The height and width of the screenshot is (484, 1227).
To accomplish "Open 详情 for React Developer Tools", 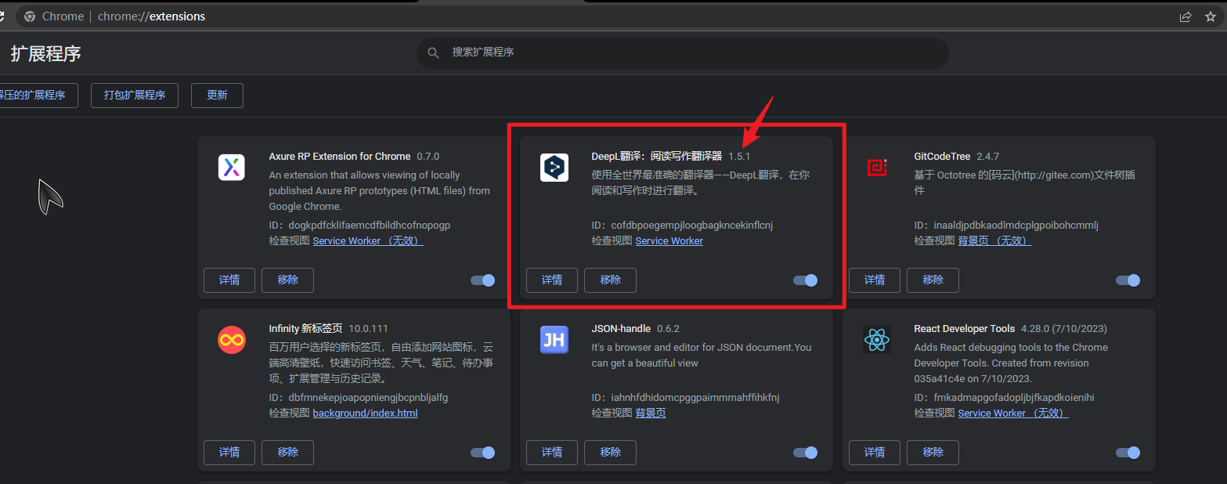I will pos(875,453).
